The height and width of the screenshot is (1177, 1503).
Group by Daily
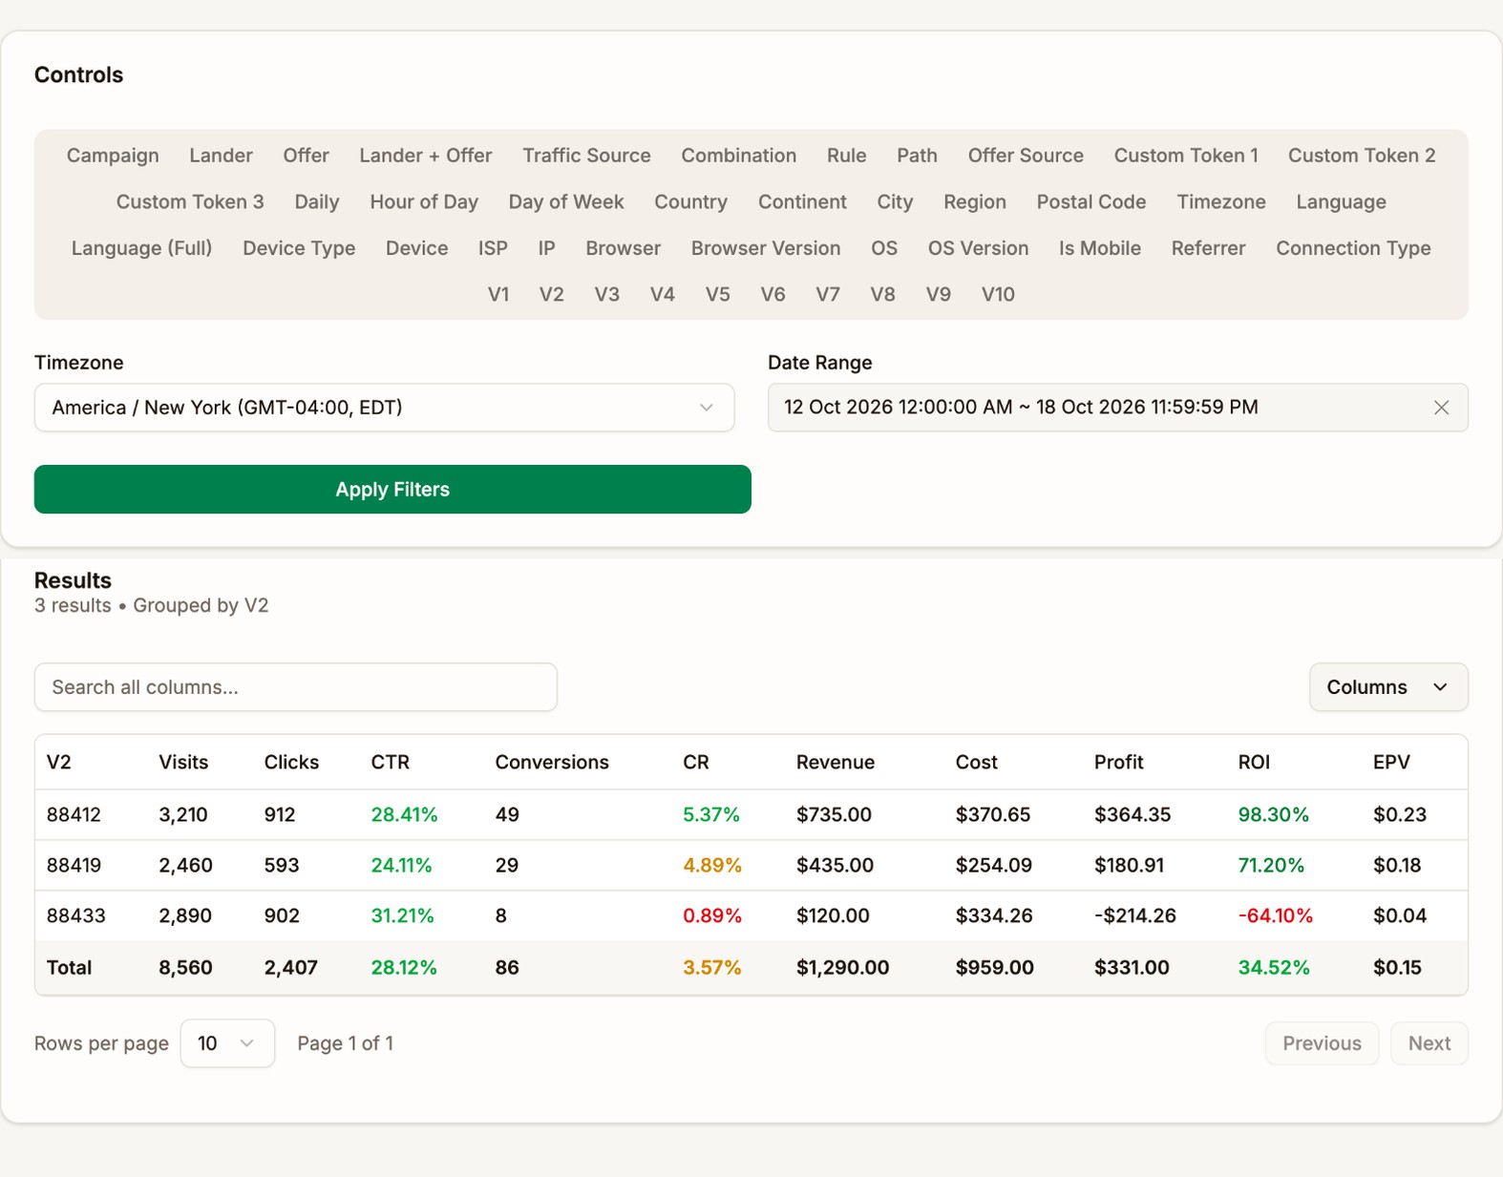click(317, 202)
